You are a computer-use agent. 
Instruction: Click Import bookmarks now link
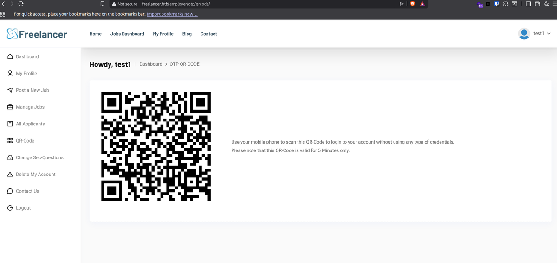[x=172, y=14]
